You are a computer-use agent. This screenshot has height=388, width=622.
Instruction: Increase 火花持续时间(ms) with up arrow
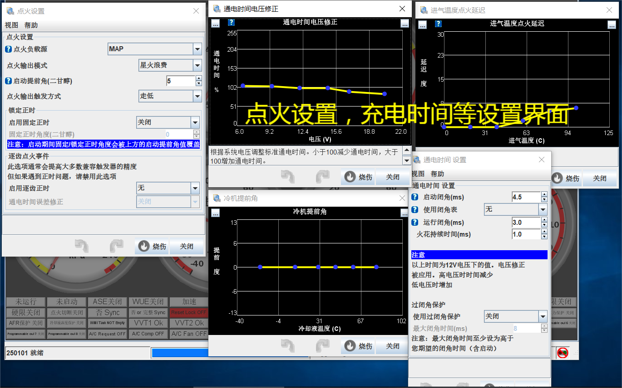click(x=544, y=232)
